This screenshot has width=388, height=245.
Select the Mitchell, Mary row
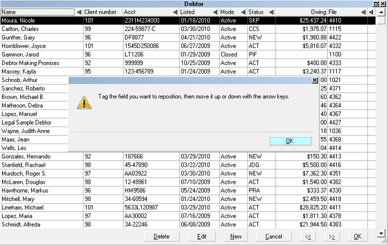[188, 199]
